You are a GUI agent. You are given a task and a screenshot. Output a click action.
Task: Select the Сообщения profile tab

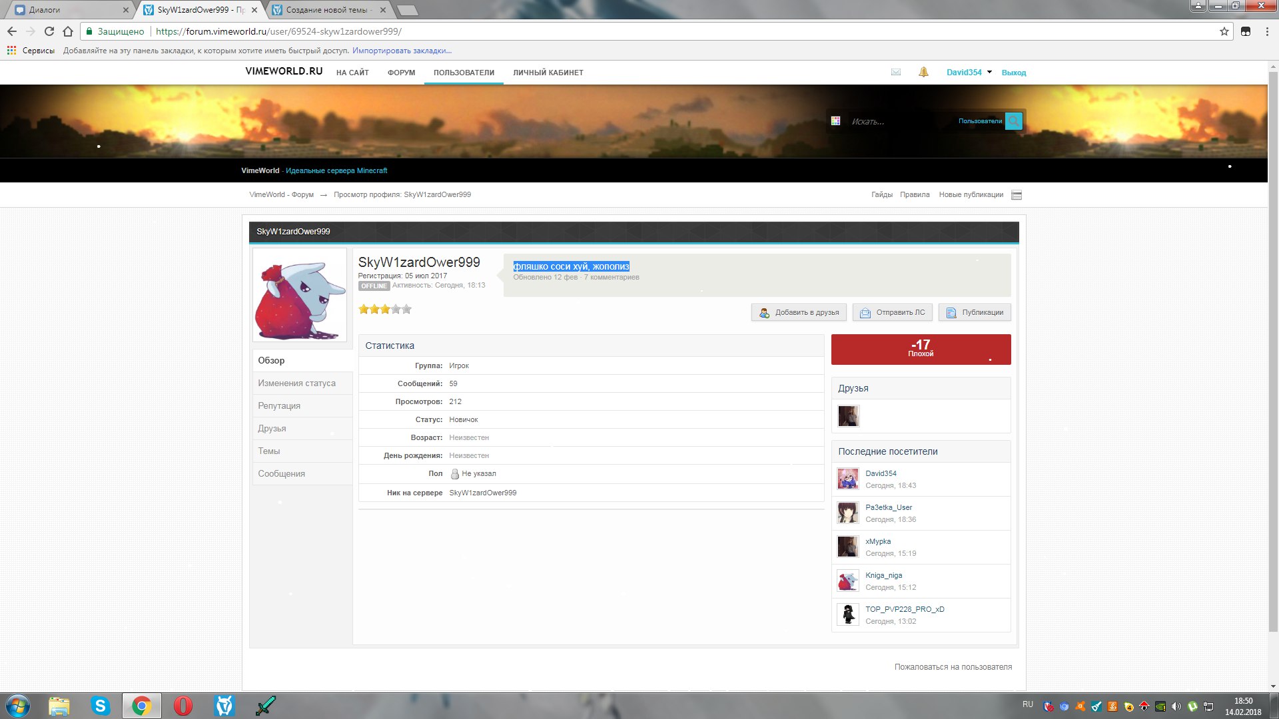pyautogui.click(x=302, y=473)
